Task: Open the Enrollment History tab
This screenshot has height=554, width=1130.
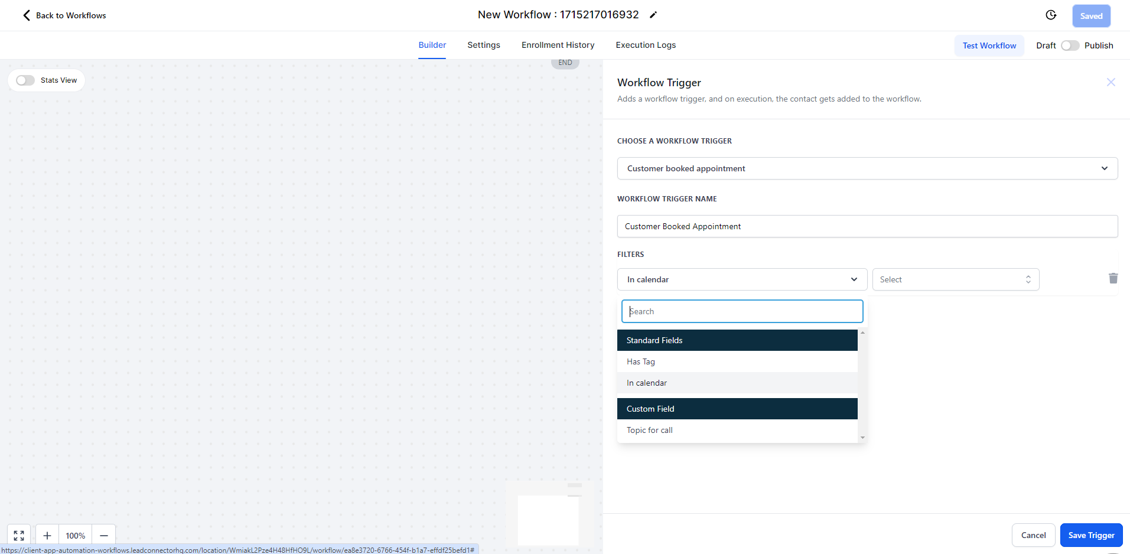Action: point(558,45)
